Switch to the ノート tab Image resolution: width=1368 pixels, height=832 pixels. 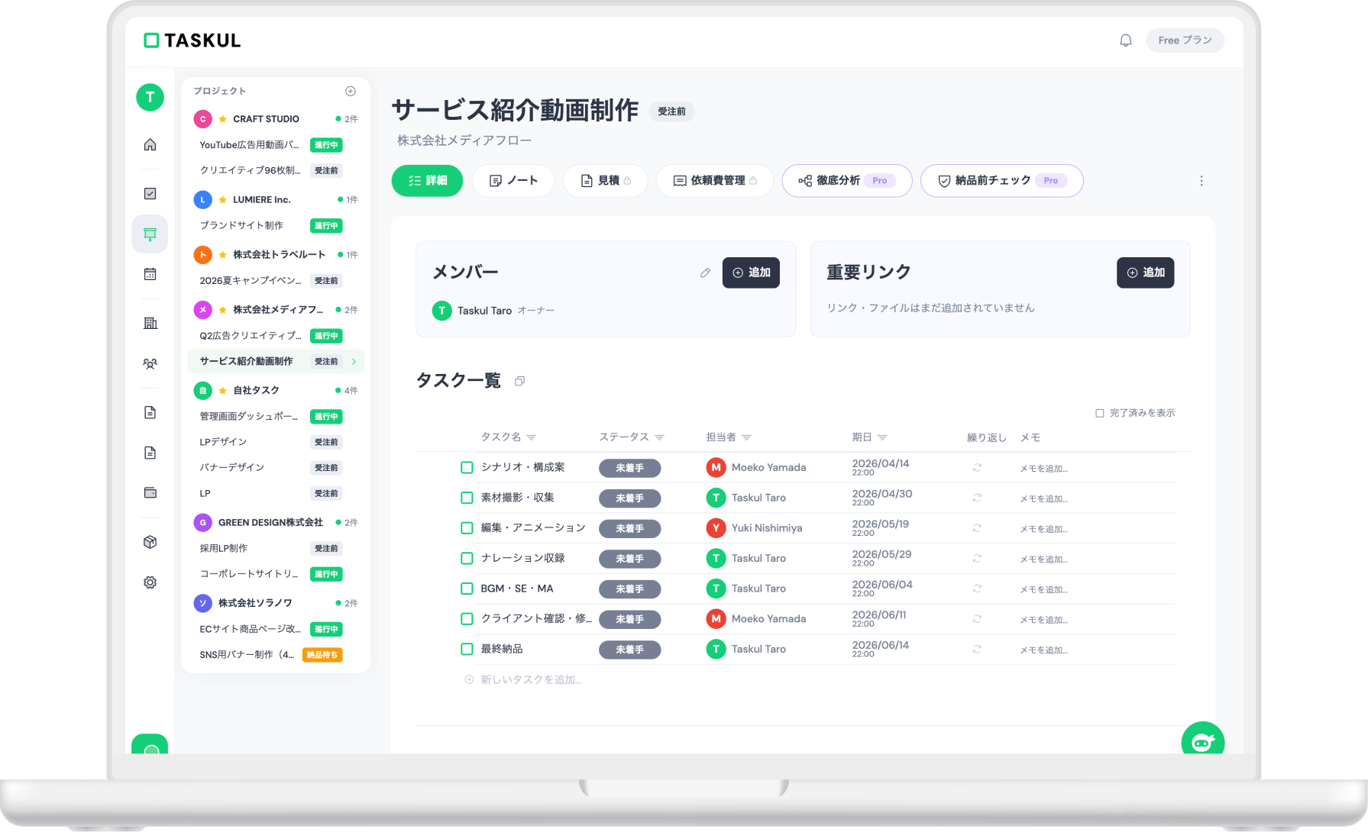coord(513,181)
